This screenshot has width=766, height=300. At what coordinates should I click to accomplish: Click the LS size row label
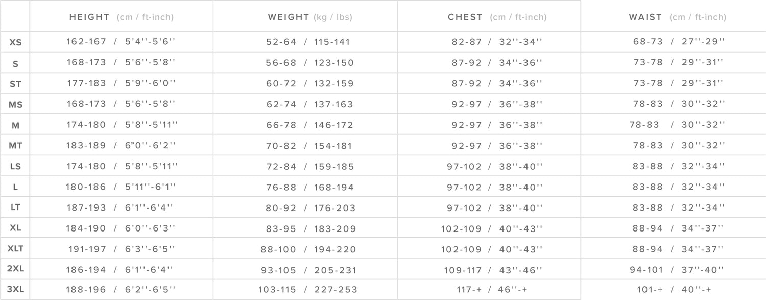pos(15,166)
